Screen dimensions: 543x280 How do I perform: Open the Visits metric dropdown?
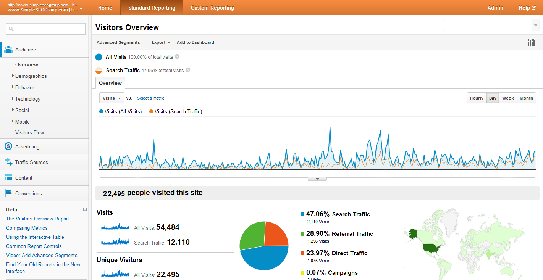tap(112, 98)
